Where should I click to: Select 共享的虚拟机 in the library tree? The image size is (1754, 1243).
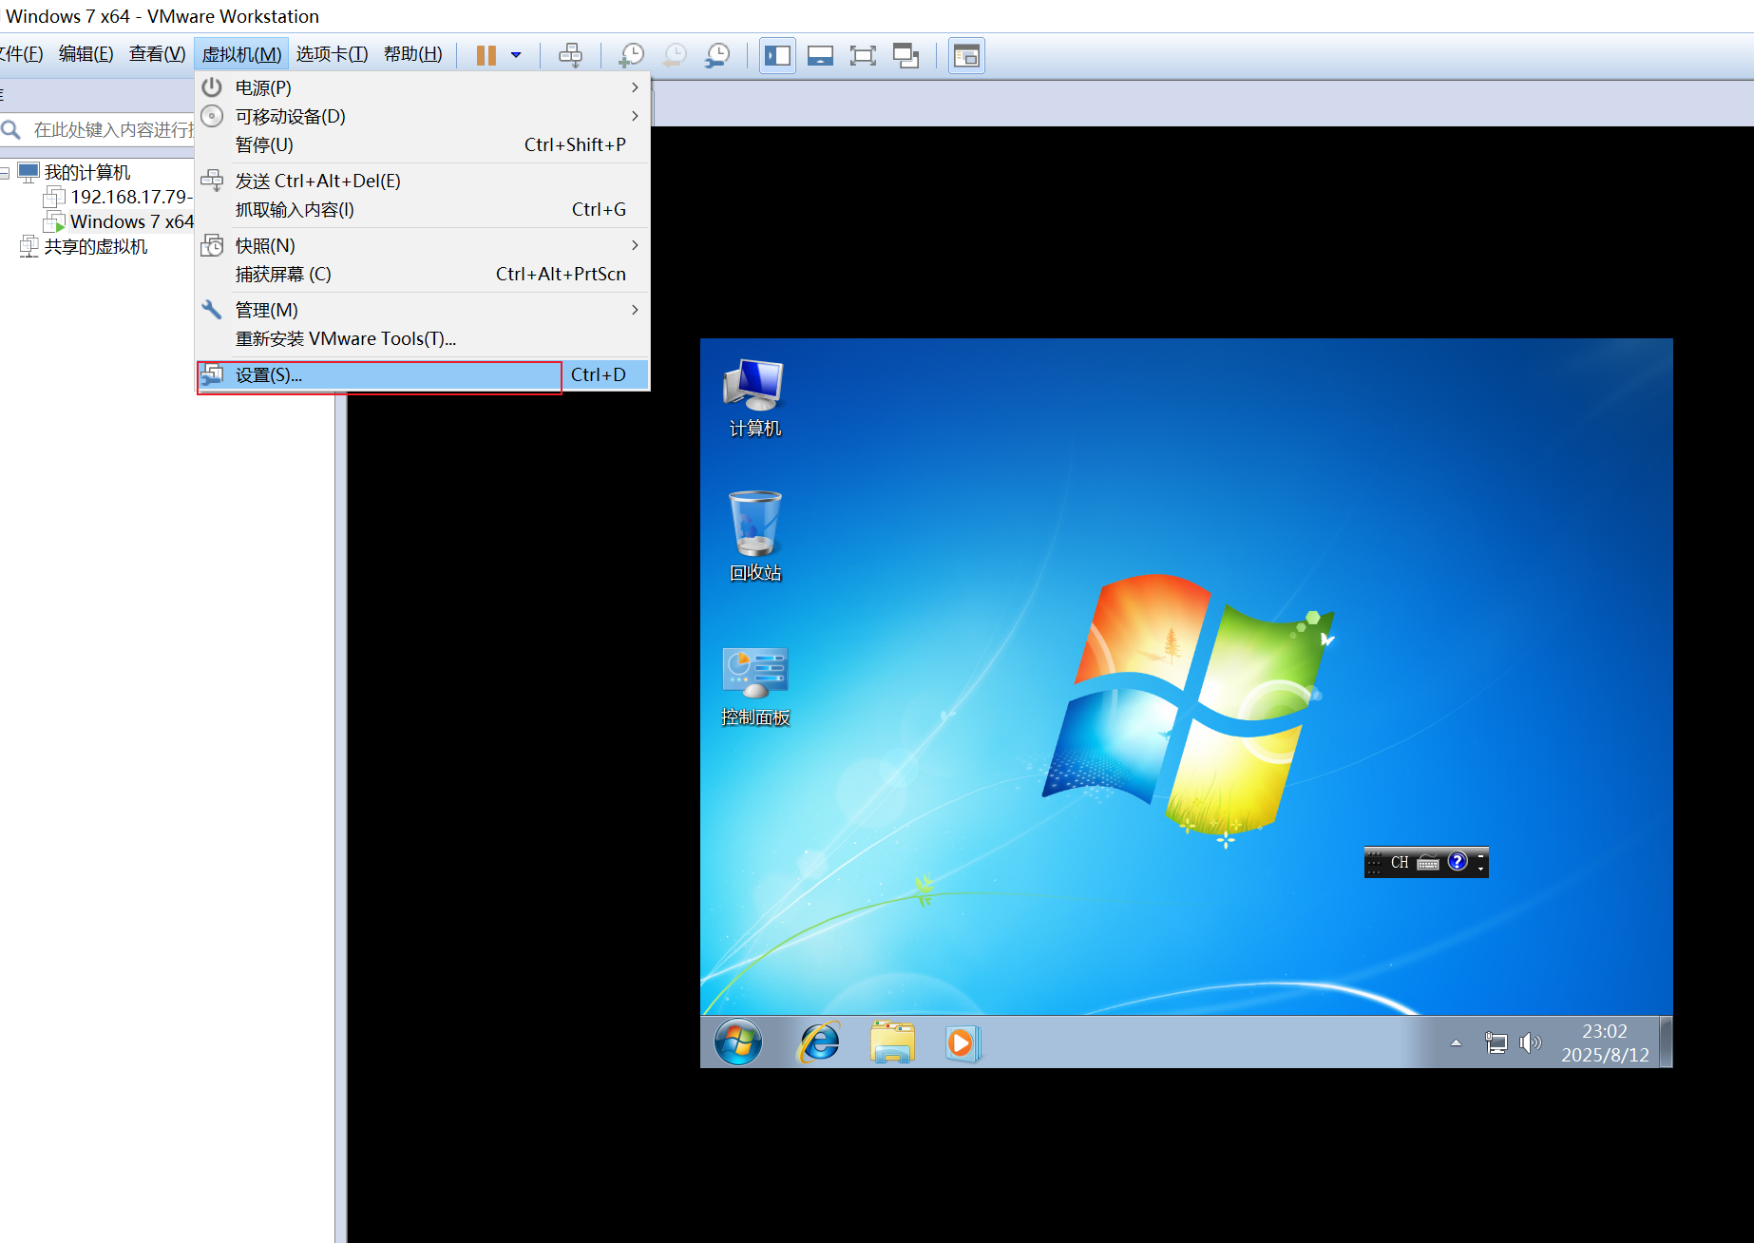click(x=95, y=246)
